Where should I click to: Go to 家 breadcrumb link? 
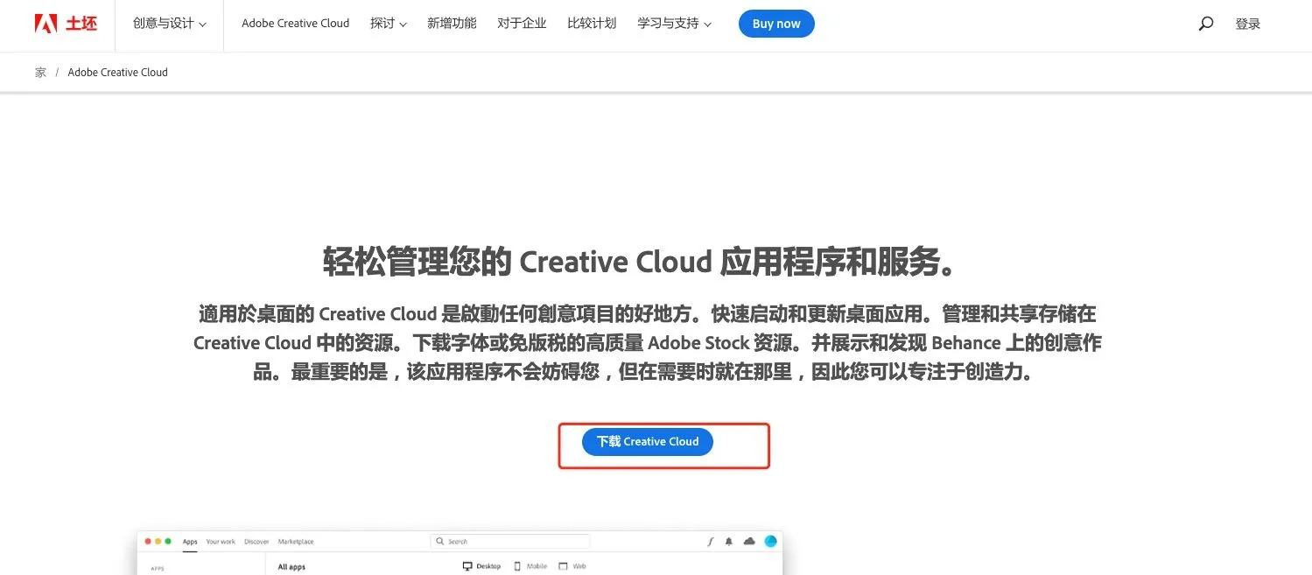[x=40, y=73]
